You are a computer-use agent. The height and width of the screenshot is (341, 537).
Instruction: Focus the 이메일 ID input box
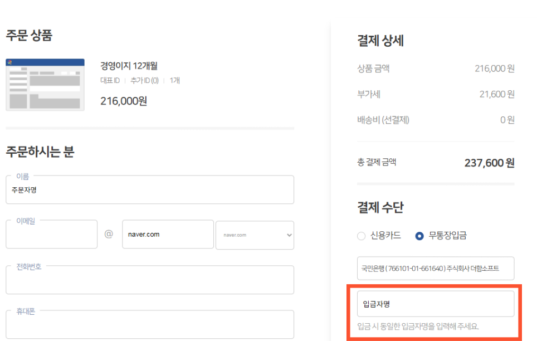pos(51,235)
